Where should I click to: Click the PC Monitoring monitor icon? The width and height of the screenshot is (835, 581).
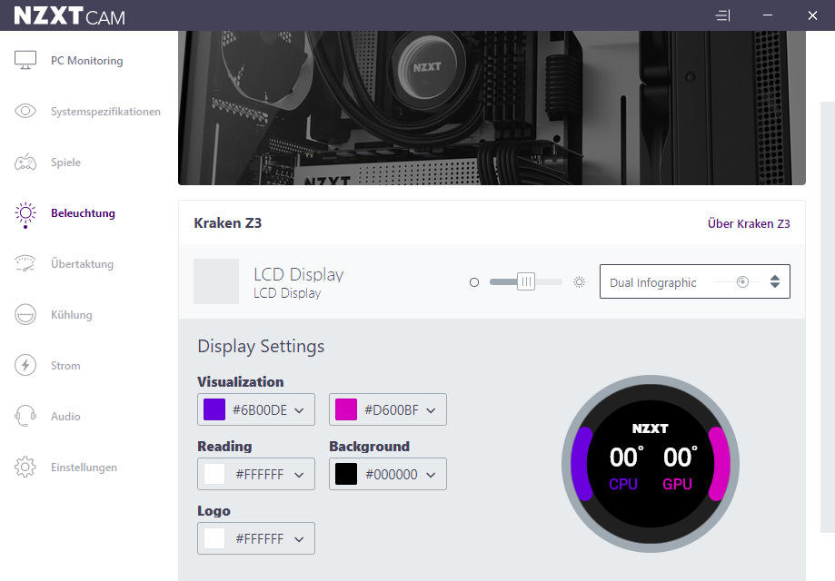pyautogui.click(x=25, y=61)
